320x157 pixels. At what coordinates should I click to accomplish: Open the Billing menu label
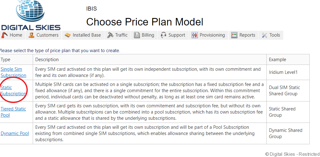coord(148,35)
